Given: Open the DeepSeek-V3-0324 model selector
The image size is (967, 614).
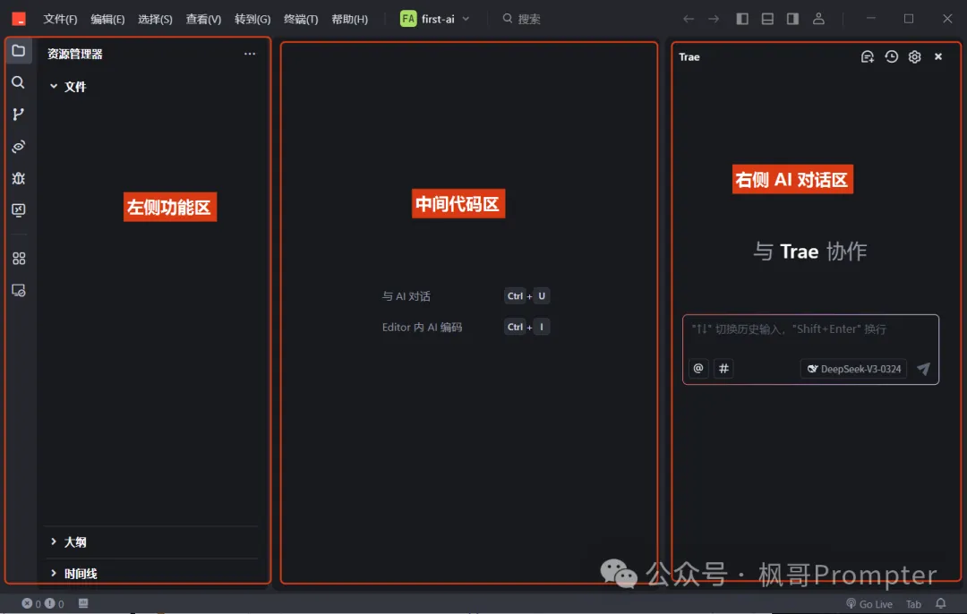Looking at the screenshot, I should 853,369.
